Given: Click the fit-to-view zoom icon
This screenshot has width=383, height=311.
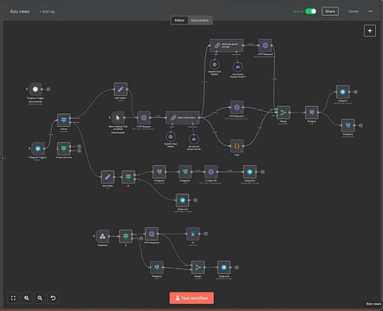Looking at the screenshot, I should coord(14,298).
